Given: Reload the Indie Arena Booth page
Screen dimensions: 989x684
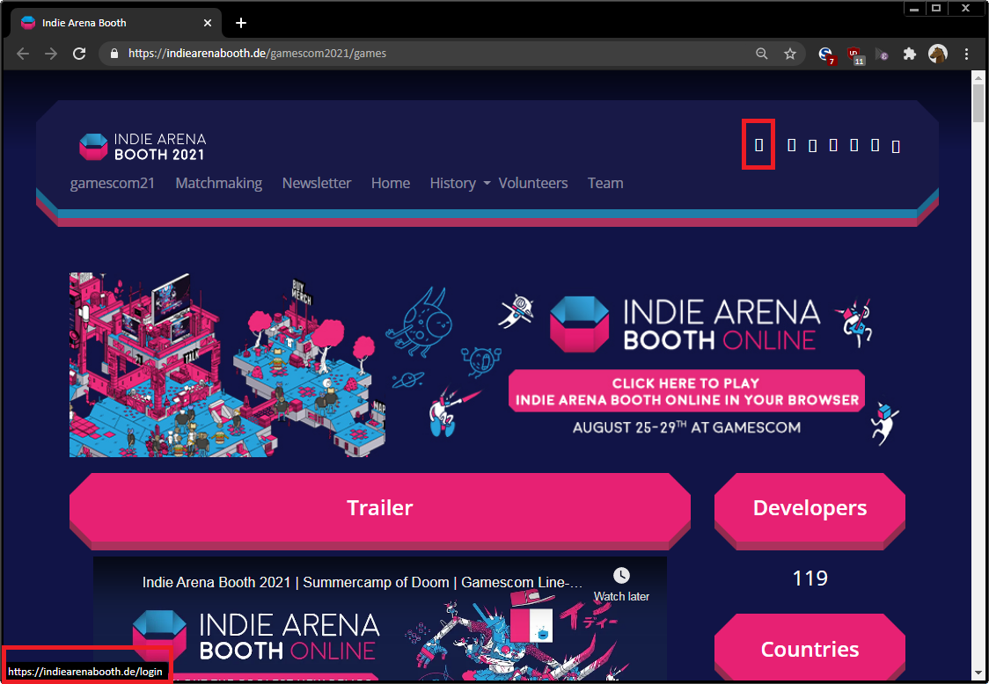Looking at the screenshot, I should (79, 54).
